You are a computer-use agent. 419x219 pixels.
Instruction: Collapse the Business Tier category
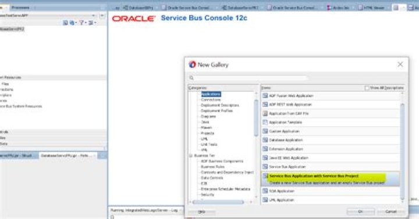point(191,156)
